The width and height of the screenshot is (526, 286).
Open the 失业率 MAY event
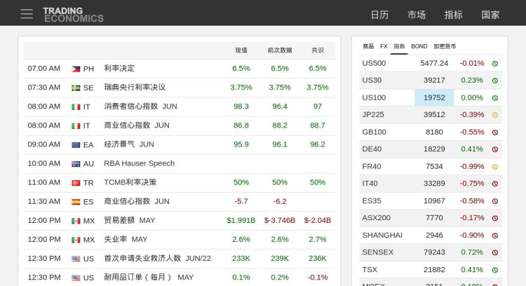pos(126,239)
